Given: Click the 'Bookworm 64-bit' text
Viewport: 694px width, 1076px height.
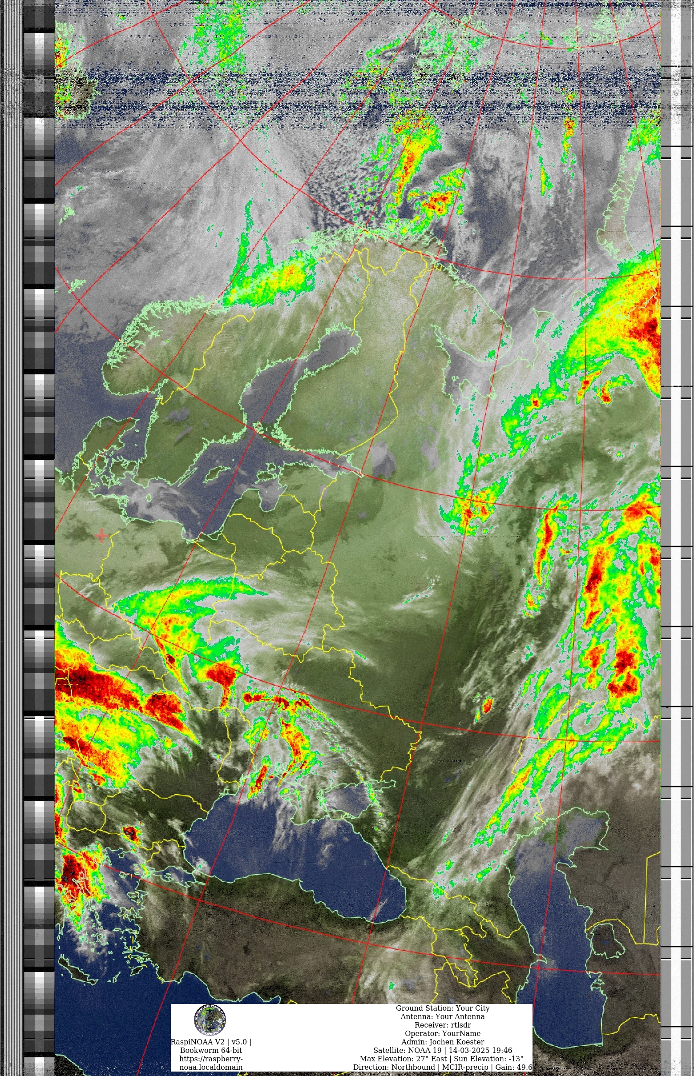Looking at the screenshot, I should [x=211, y=1050].
